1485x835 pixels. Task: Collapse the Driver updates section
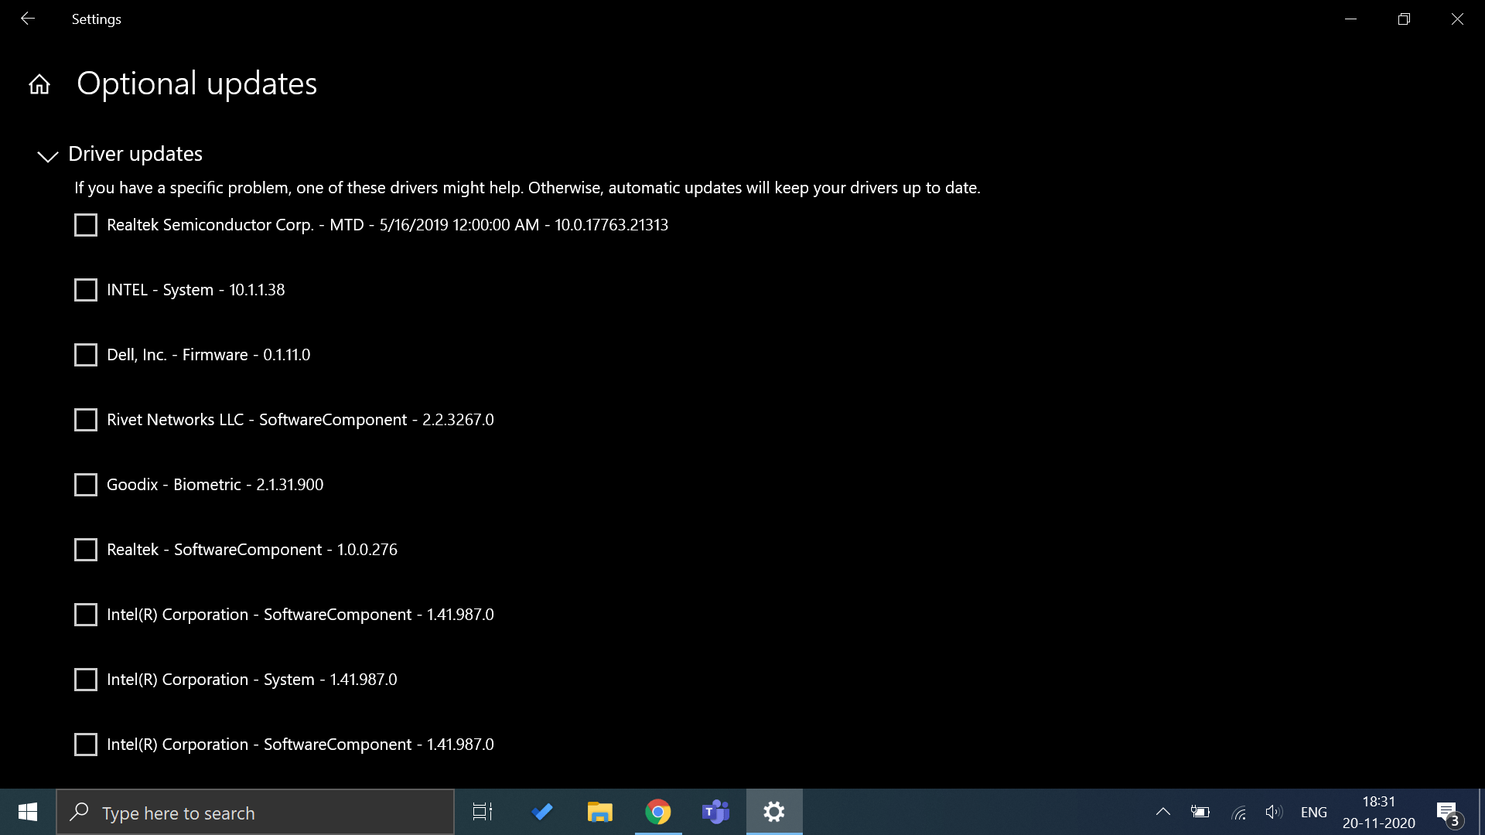48,155
